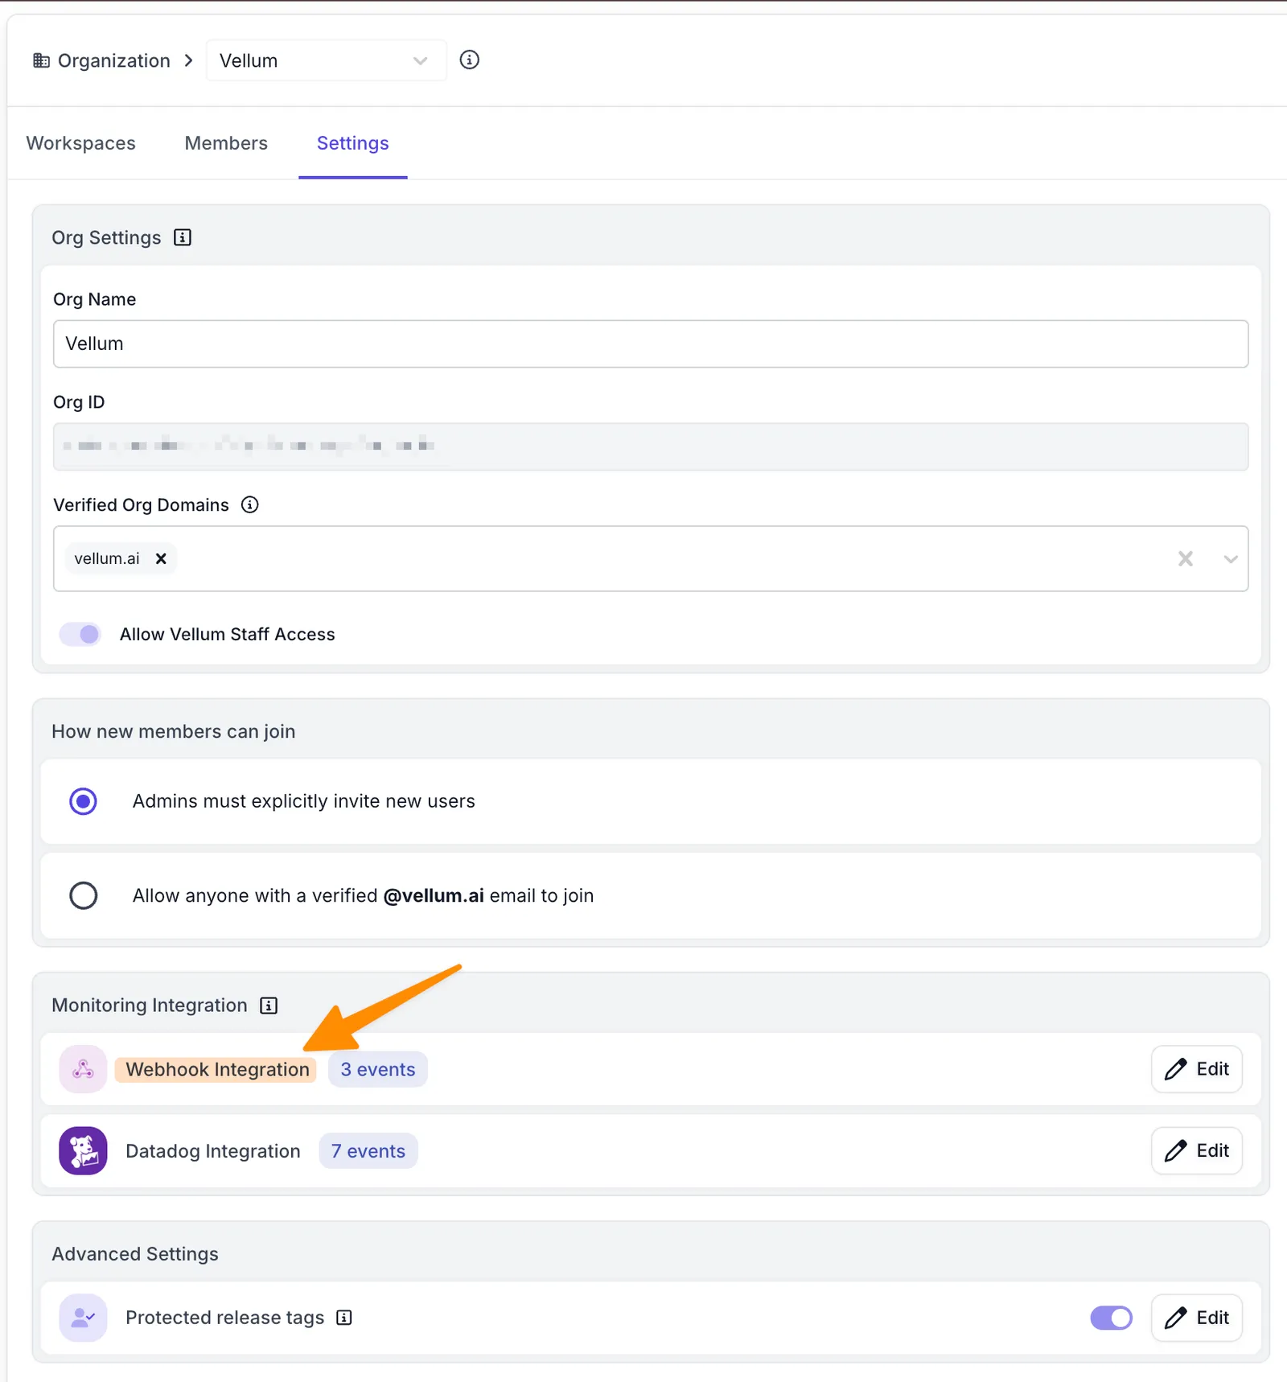1287x1382 pixels.
Task: Click the info icon next to Verified Org Domains
Action: (x=250, y=504)
